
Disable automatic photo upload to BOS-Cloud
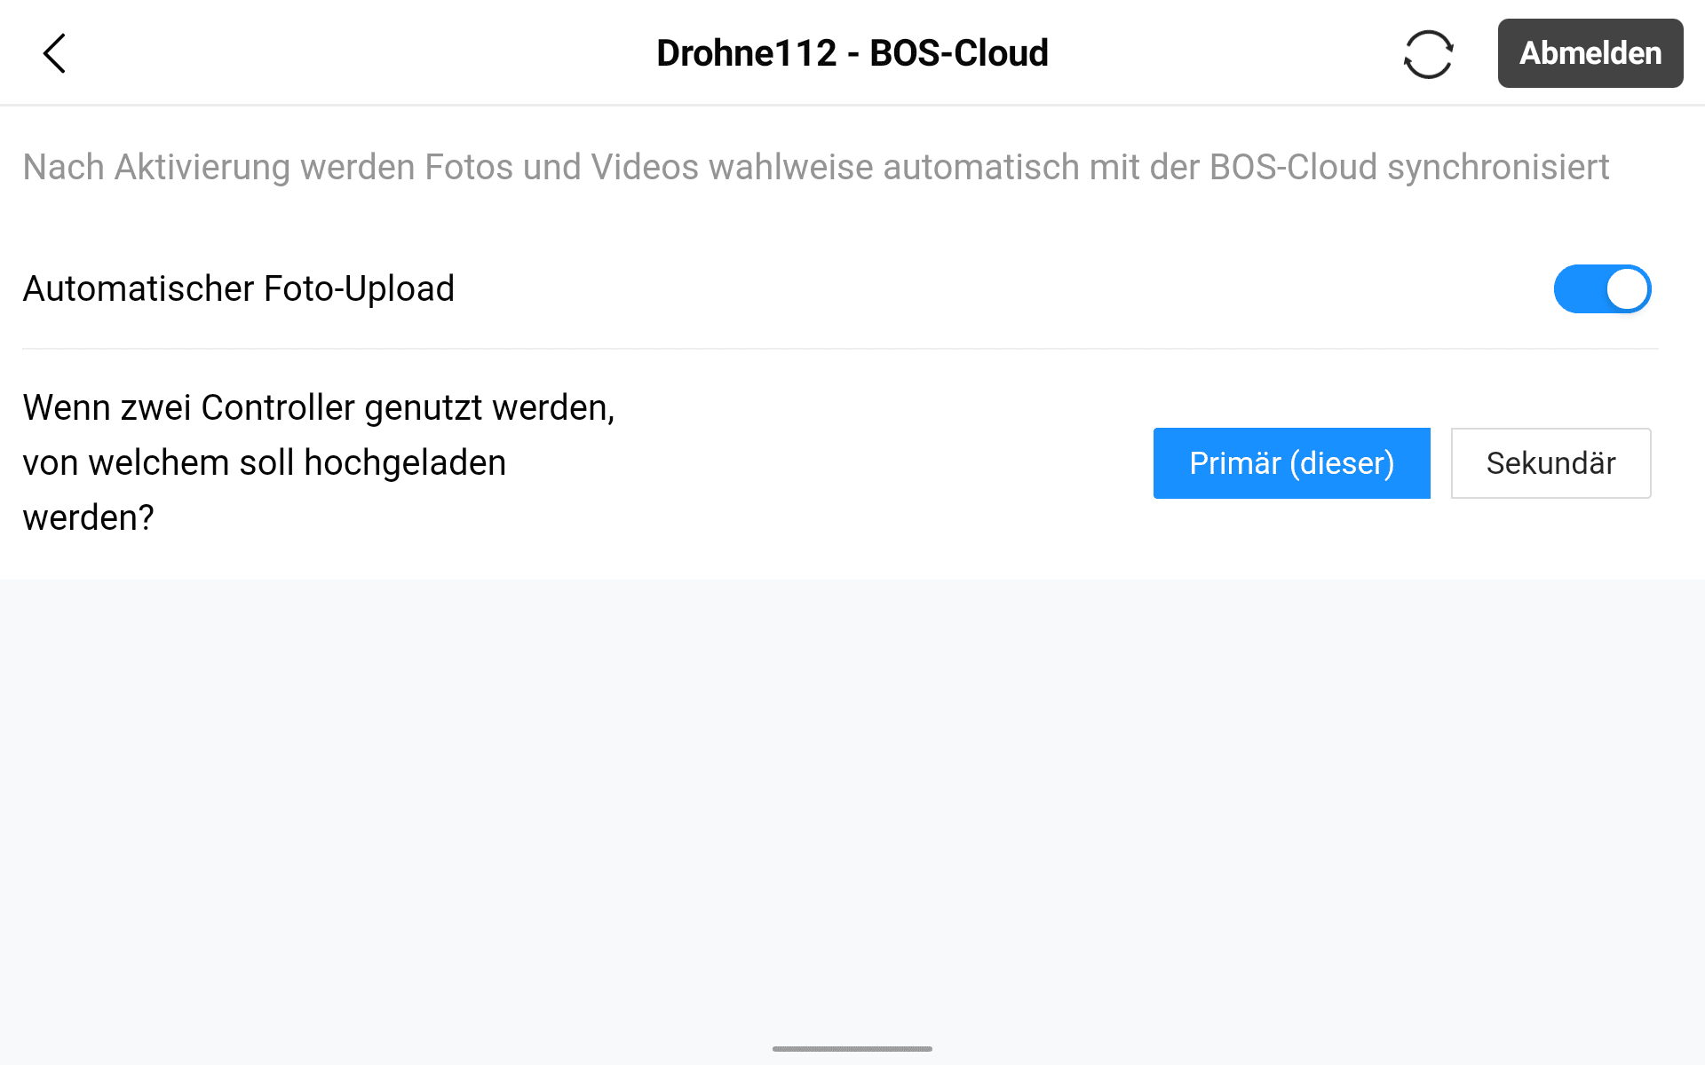1601,289
